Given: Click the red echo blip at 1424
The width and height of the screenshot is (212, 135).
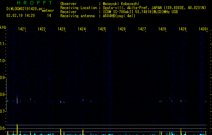Looking at the screenshot, I should 83,100.
